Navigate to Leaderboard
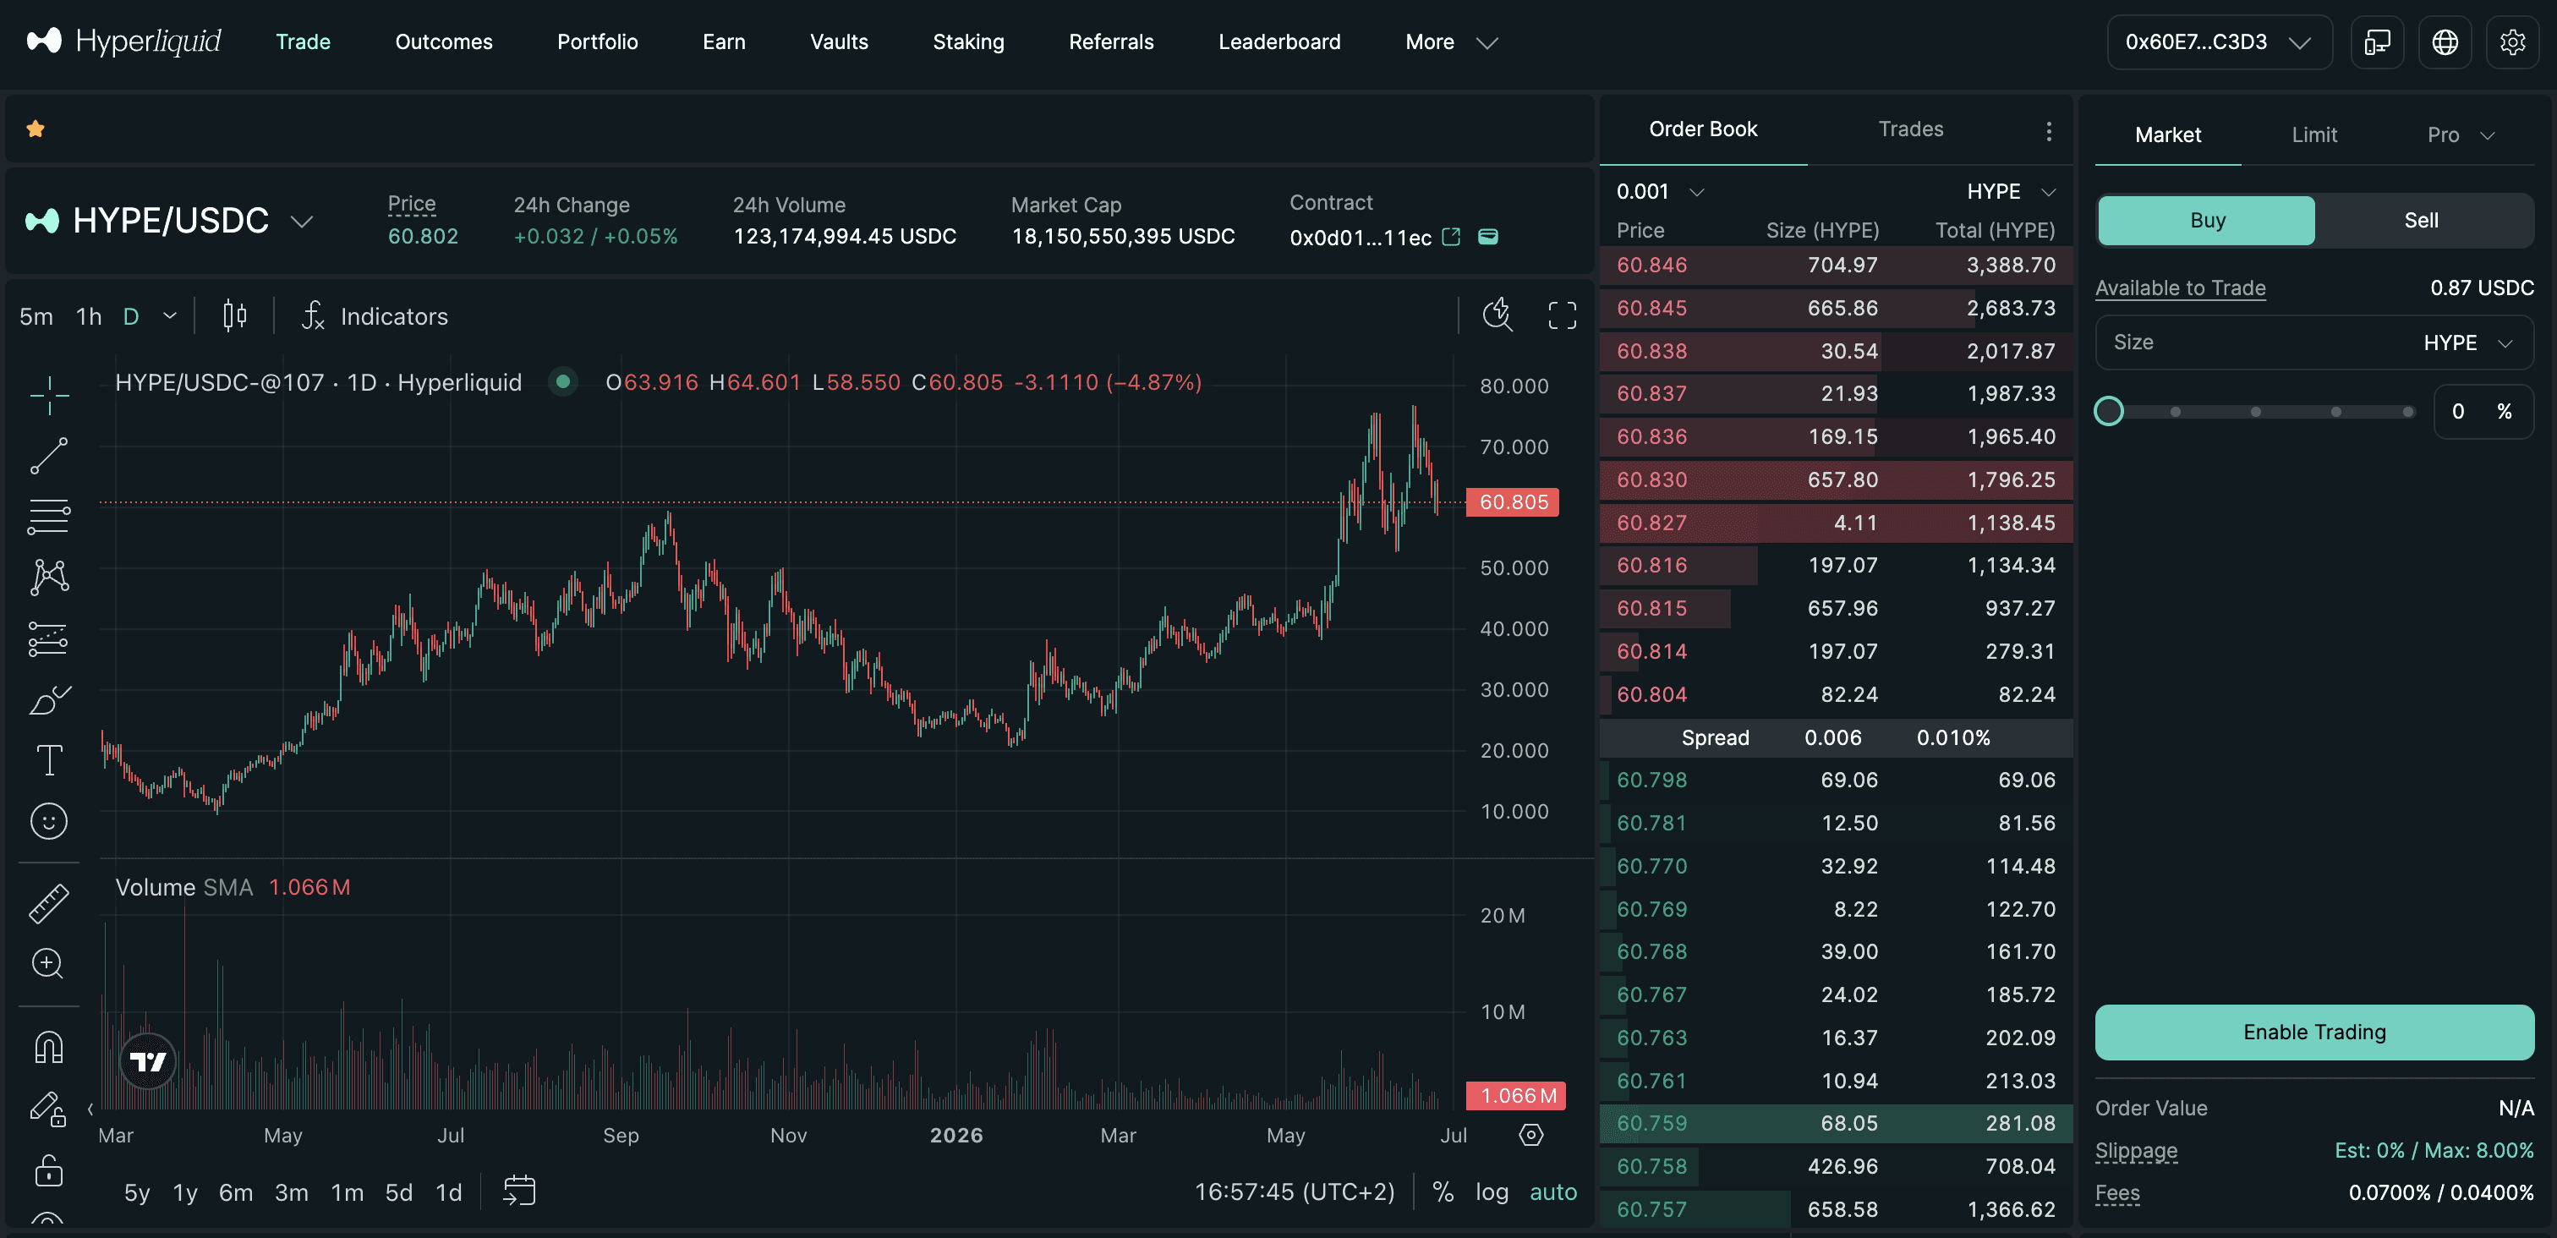 (1278, 41)
